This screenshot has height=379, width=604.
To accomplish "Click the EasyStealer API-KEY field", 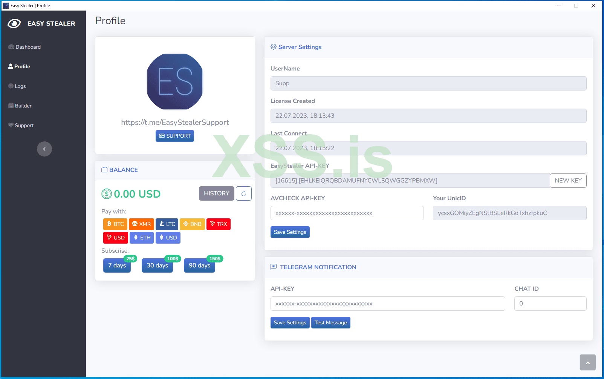I will (410, 181).
